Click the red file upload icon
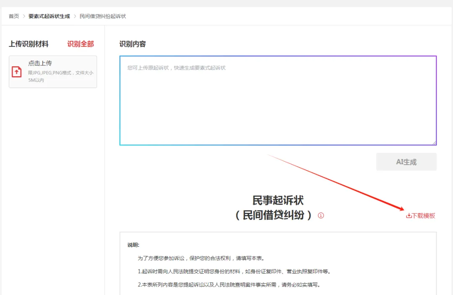 (16, 72)
